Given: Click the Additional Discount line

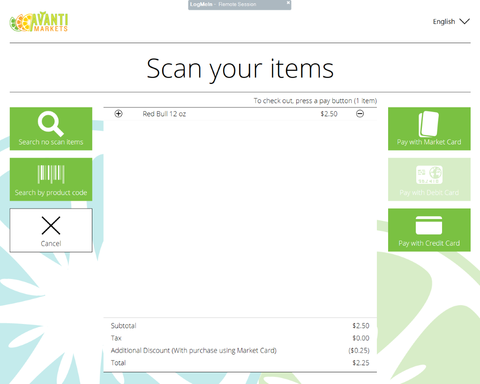Looking at the screenshot, I should click(194, 350).
